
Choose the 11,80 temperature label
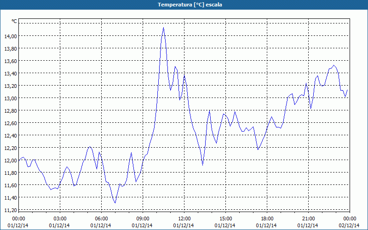(11, 173)
